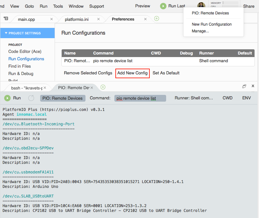Select Run Configurations in sidebar
The height and width of the screenshot is (218, 259).
(x=26, y=59)
